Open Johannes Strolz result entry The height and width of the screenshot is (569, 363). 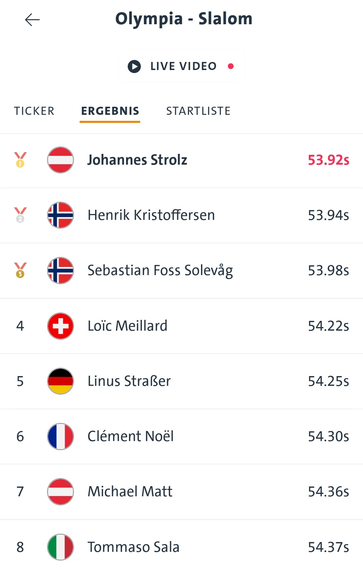[137, 160]
